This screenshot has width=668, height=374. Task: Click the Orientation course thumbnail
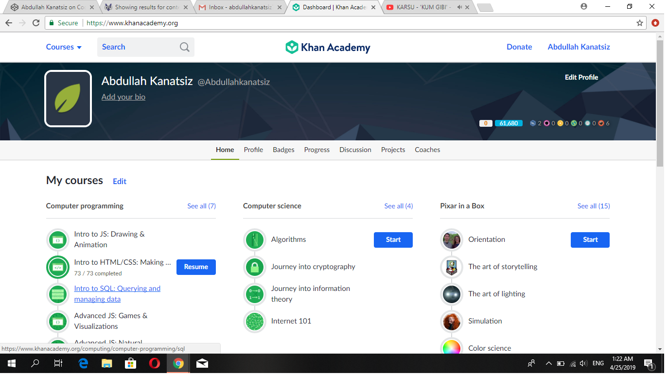(452, 239)
